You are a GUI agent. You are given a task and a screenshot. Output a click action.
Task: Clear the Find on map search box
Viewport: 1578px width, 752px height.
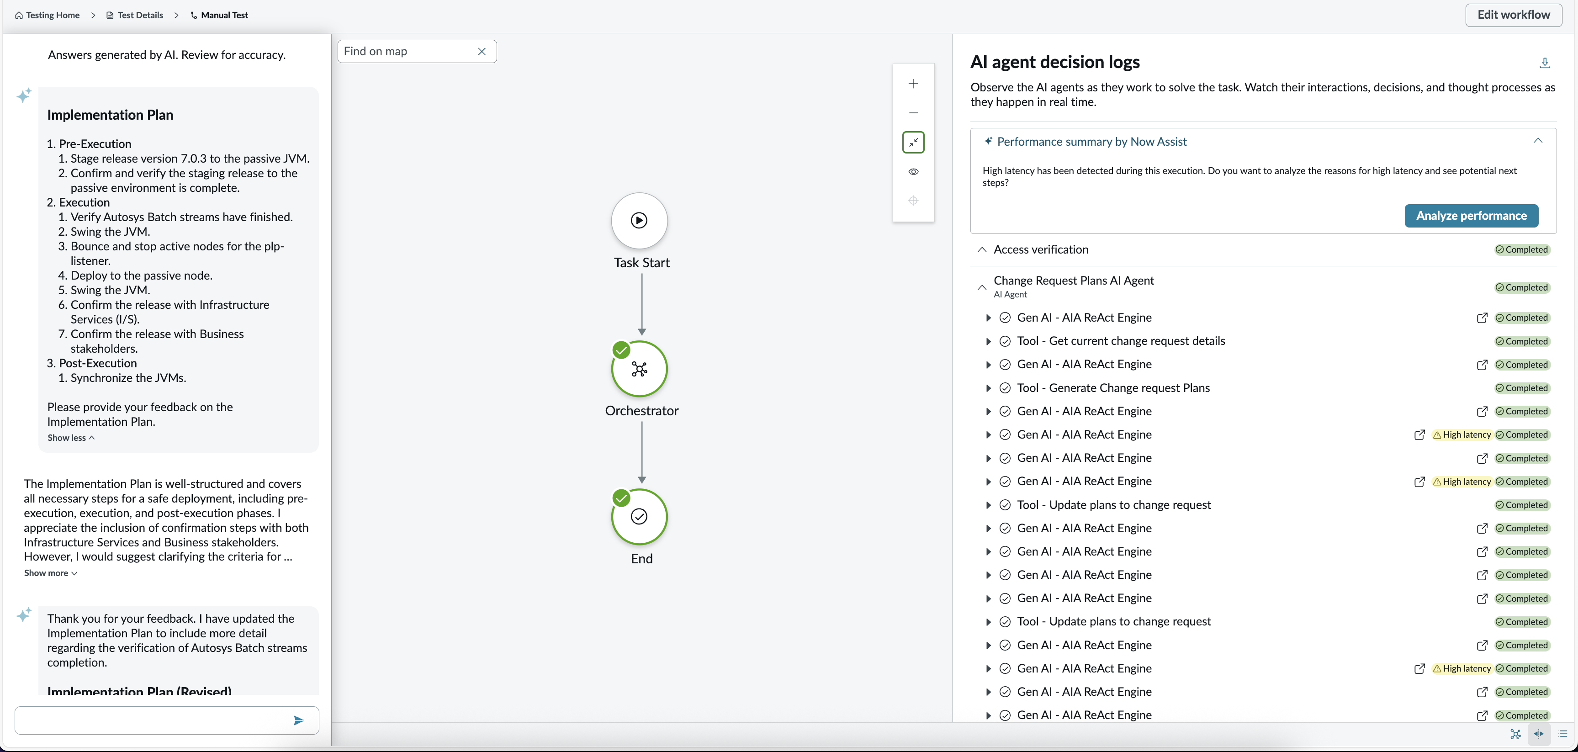tap(482, 52)
